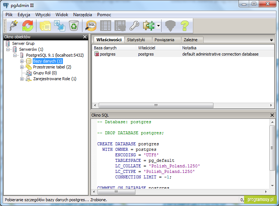Close the Okno obiektów panel
This screenshot has width=279, height=206.
pyautogui.click(x=85, y=37)
